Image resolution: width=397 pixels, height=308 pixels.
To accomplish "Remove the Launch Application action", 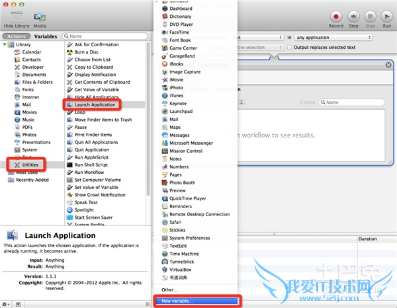I will (388, 65).
